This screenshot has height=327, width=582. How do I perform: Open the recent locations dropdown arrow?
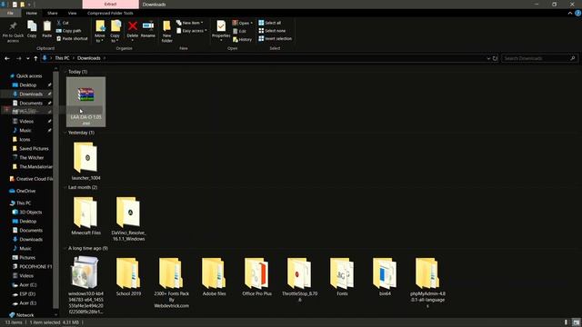click(x=28, y=58)
